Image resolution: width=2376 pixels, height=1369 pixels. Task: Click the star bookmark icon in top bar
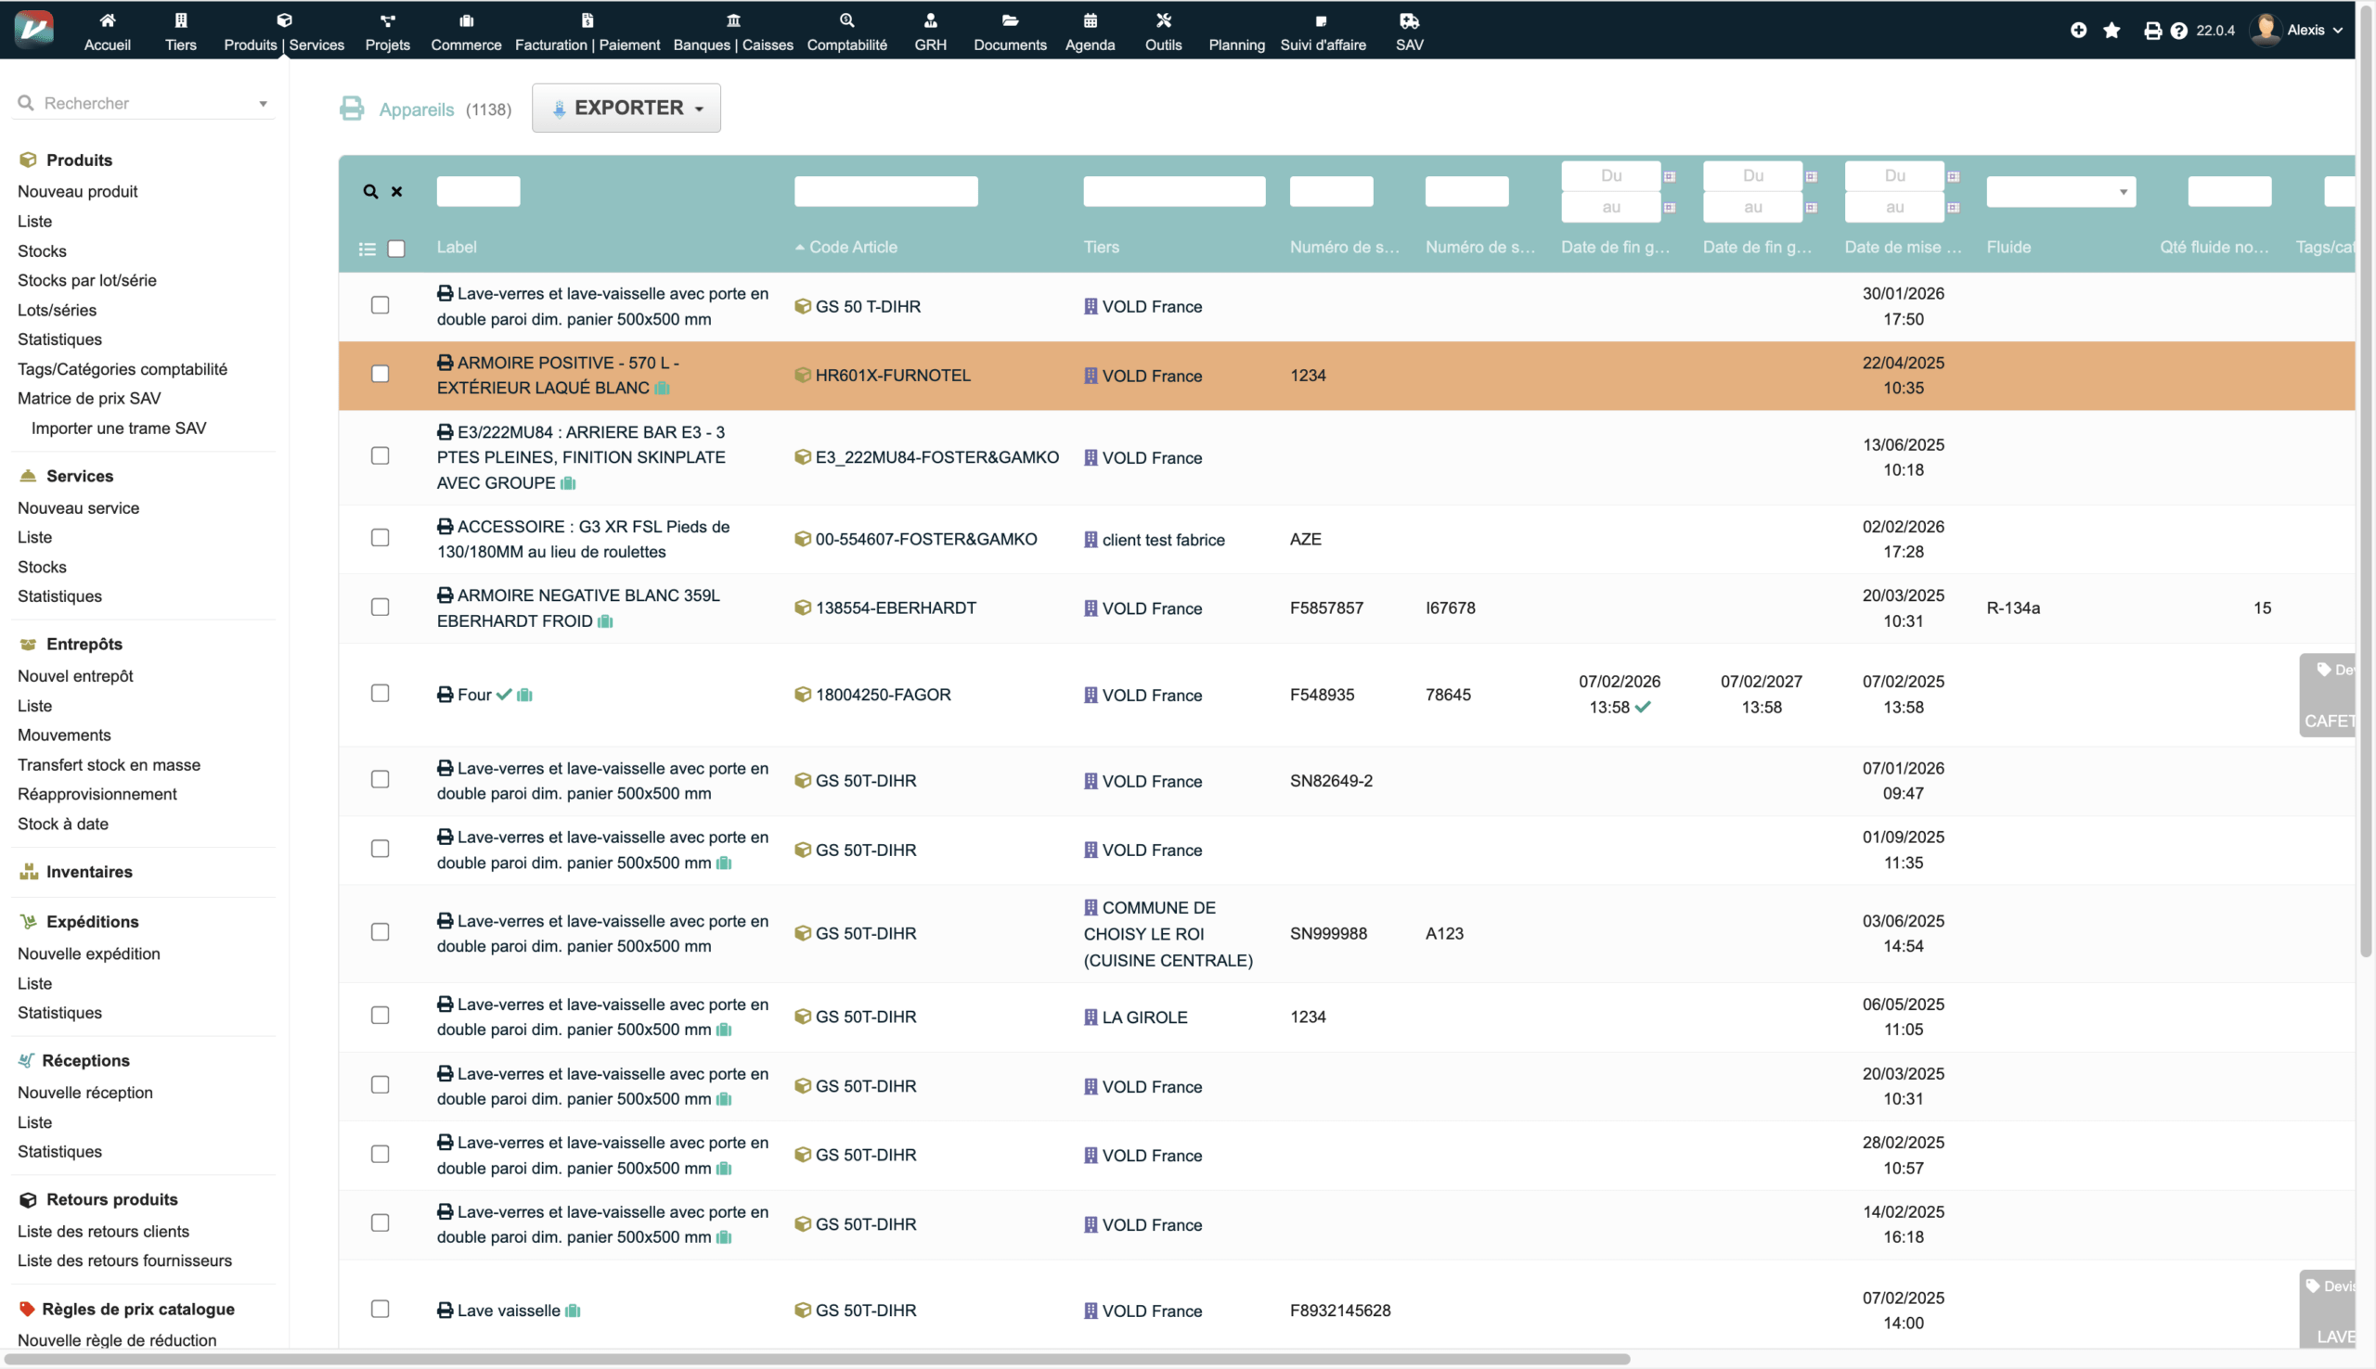2111,30
